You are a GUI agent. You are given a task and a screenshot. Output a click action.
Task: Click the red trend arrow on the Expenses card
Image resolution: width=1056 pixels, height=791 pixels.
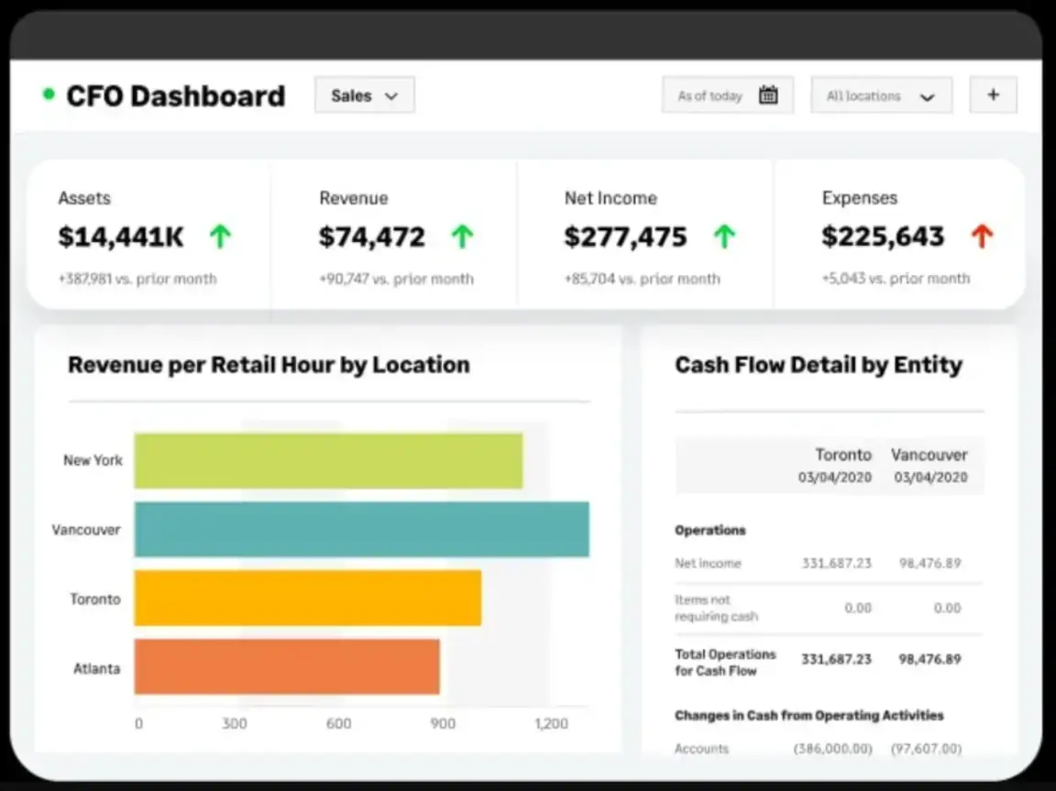click(983, 236)
